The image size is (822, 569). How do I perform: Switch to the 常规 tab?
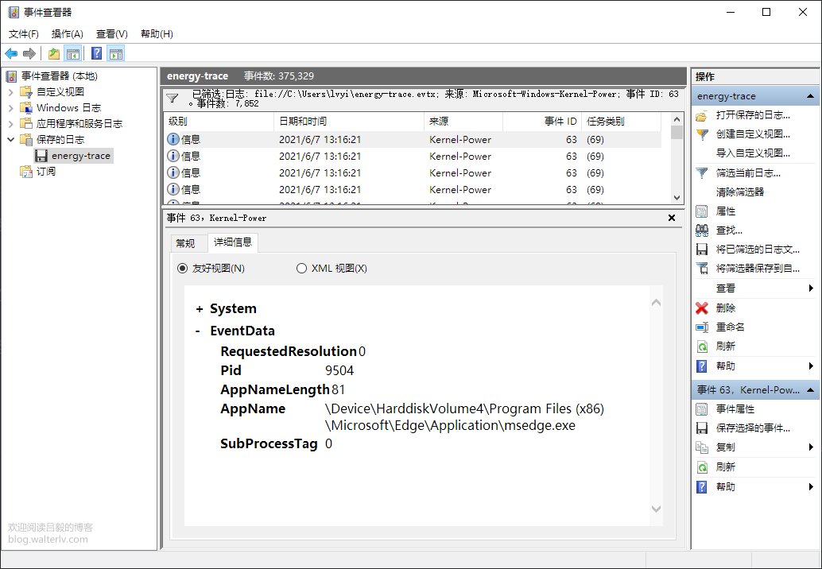coord(185,243)
